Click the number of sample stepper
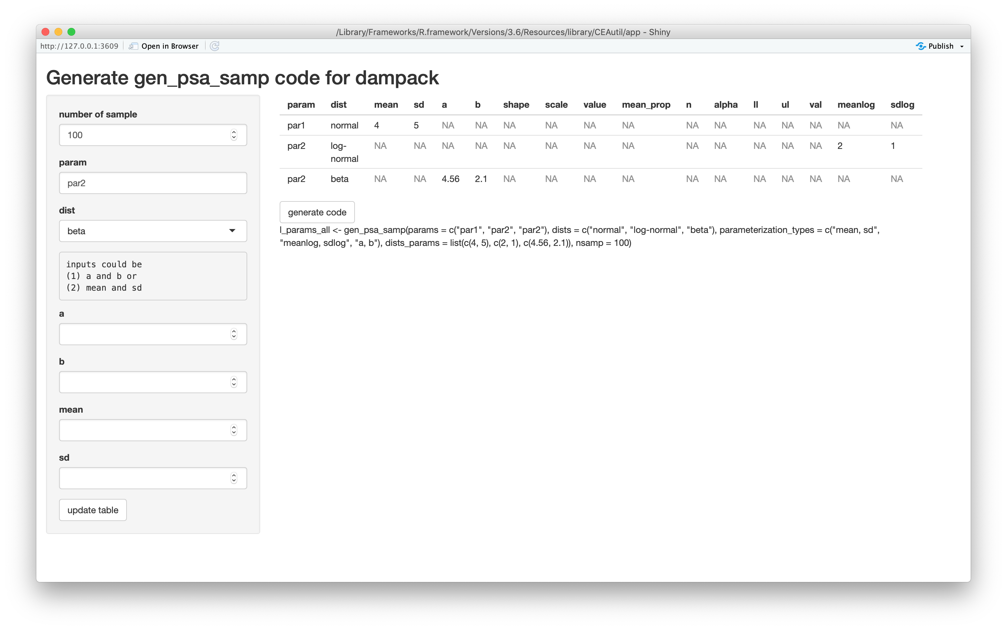Screen dimensions: 1007x630 pos(234,135)
